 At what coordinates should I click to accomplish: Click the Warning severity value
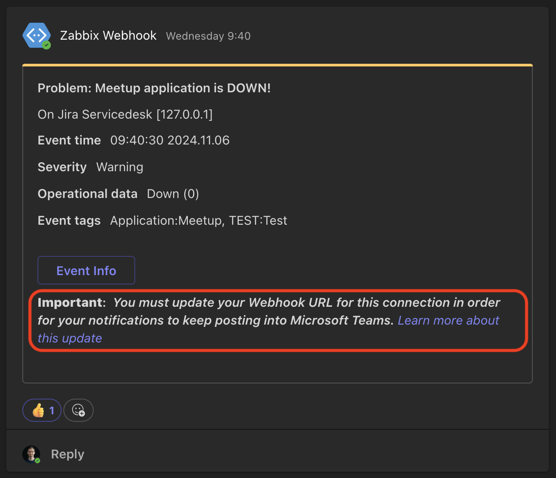(x=120, y=167)
